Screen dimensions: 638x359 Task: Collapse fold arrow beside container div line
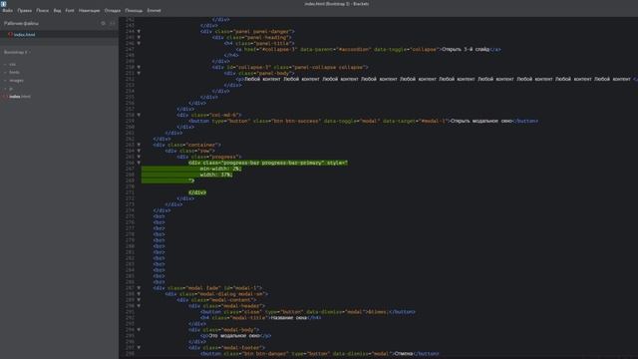[139, 145]
